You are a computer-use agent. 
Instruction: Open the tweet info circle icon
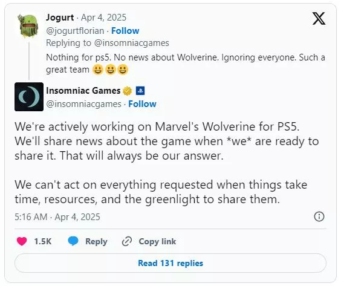[319, 216]
